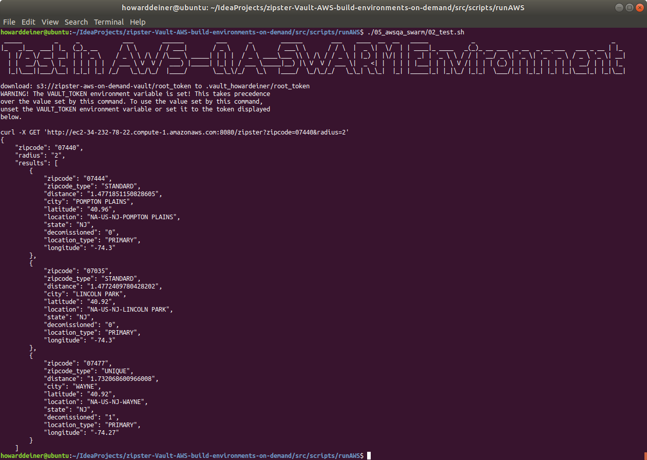647x460 pixels.
Task: Click the "zipcode": "07477" entry
Action: pyautogui.click(x=78, y=363)
